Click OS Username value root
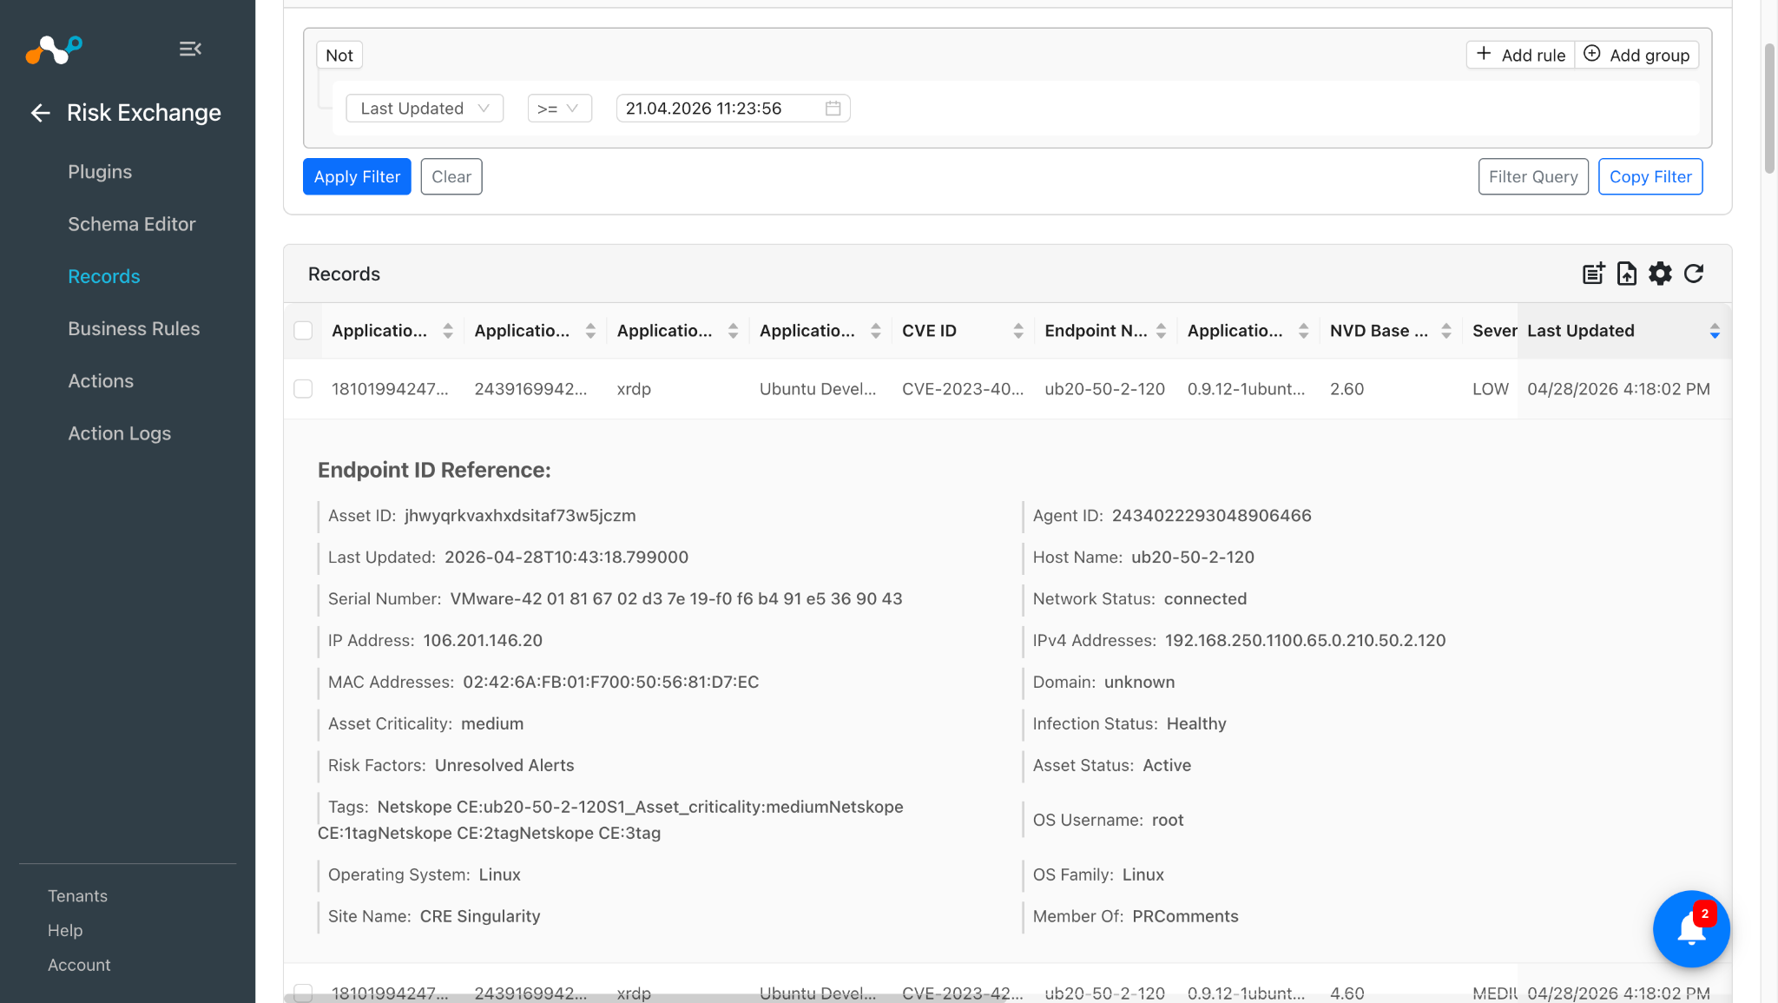This screenshot has height=1003, width=1778. [x=1168, y=820]
